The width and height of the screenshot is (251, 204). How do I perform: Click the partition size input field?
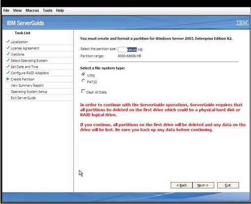[x=127, y=49]
